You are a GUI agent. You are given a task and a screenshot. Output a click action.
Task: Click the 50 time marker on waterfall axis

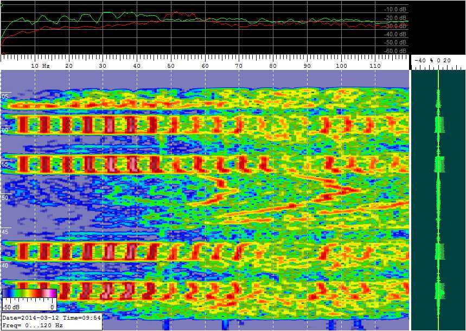tap(5, 198)
